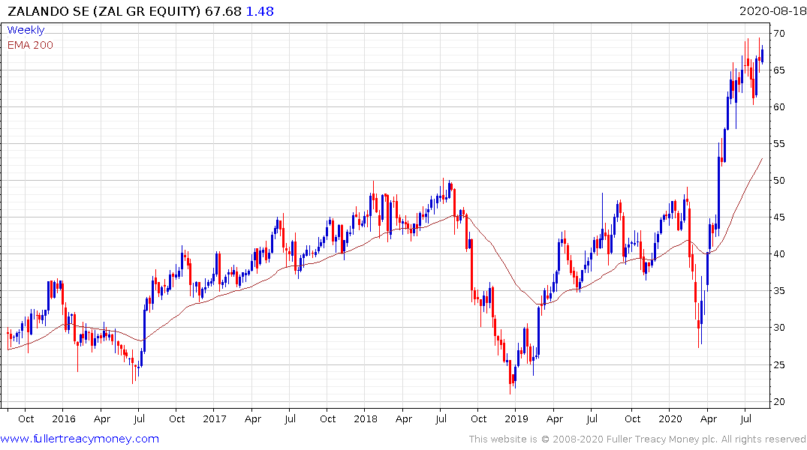Select the 45 price axis label

[778, 217]
